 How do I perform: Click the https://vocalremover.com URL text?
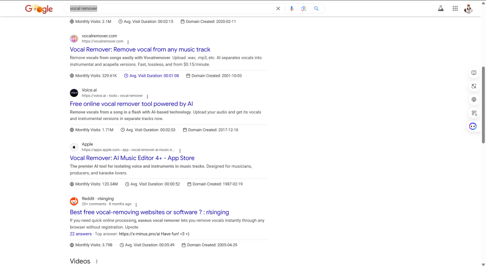[x=103, y=41]
